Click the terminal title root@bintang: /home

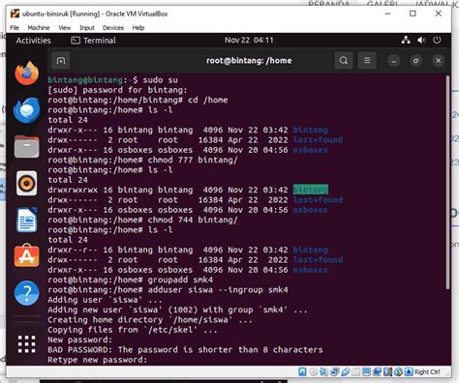[x=249, y=60]
